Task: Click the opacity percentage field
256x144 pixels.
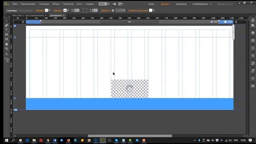Action: [119, 10]
